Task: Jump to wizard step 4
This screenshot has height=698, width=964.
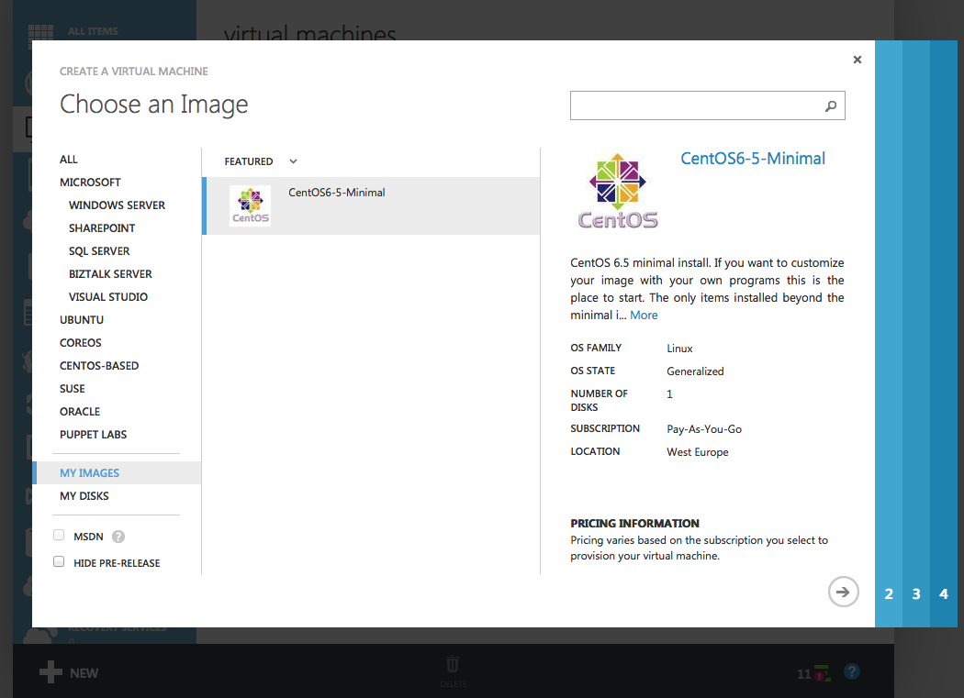Action: [x=944, y=594]
